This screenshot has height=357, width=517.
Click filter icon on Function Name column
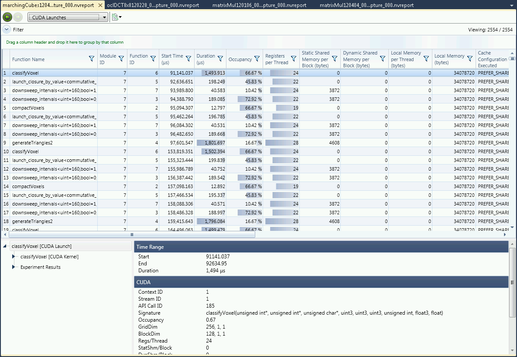point(92,59)
